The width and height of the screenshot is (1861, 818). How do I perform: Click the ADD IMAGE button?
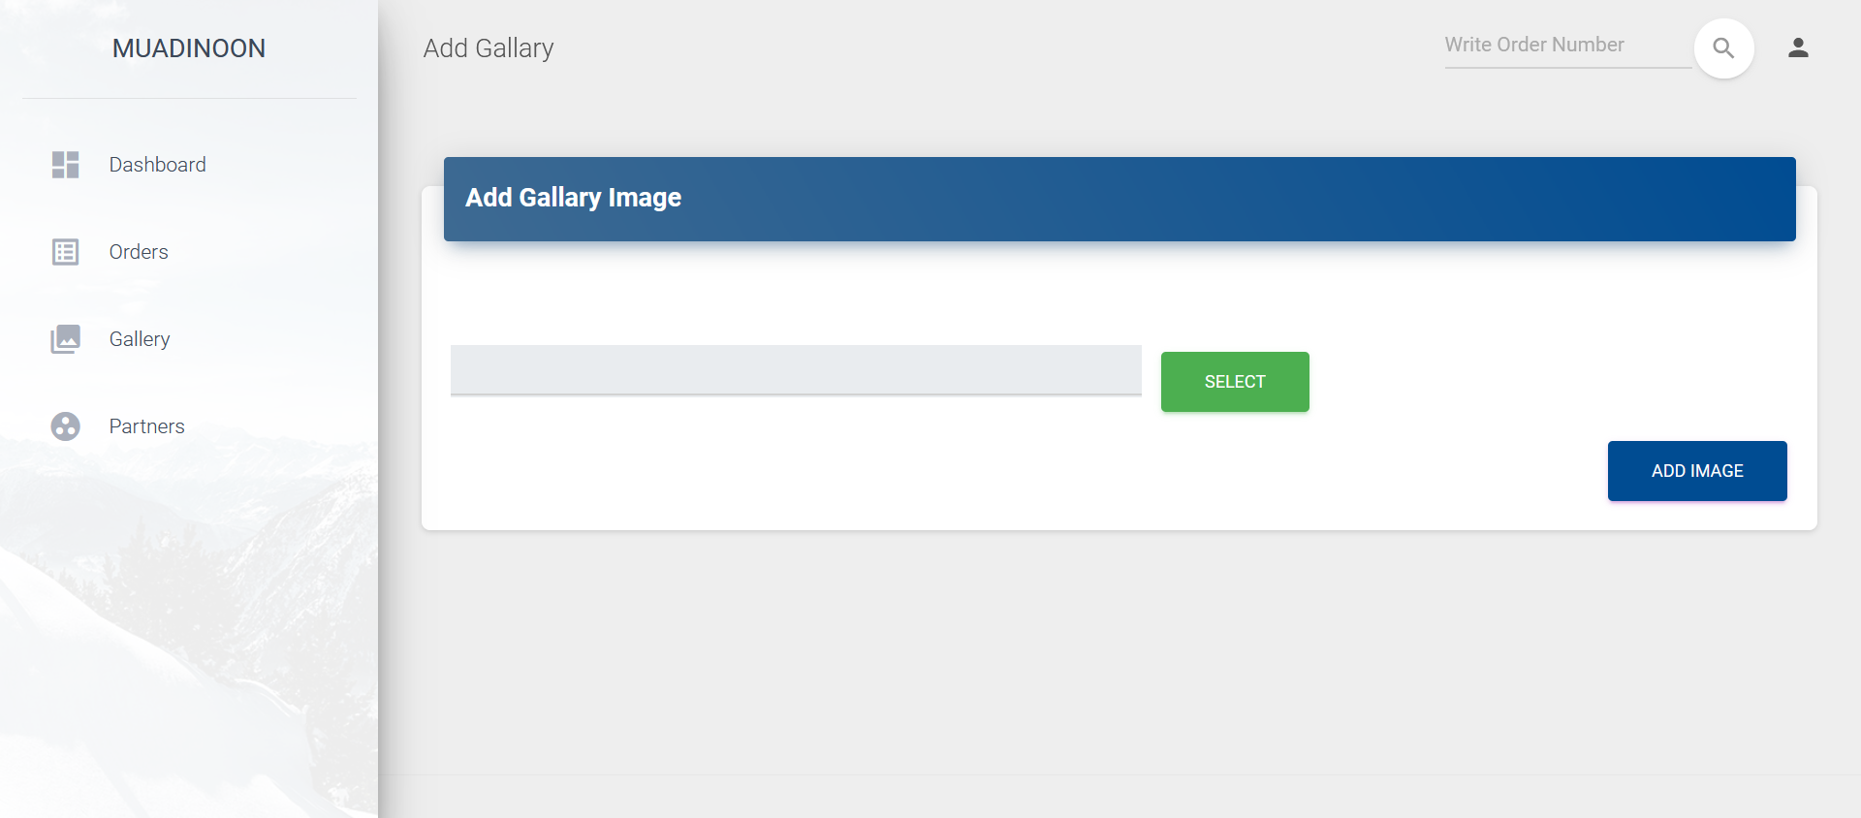[1697, 471]
